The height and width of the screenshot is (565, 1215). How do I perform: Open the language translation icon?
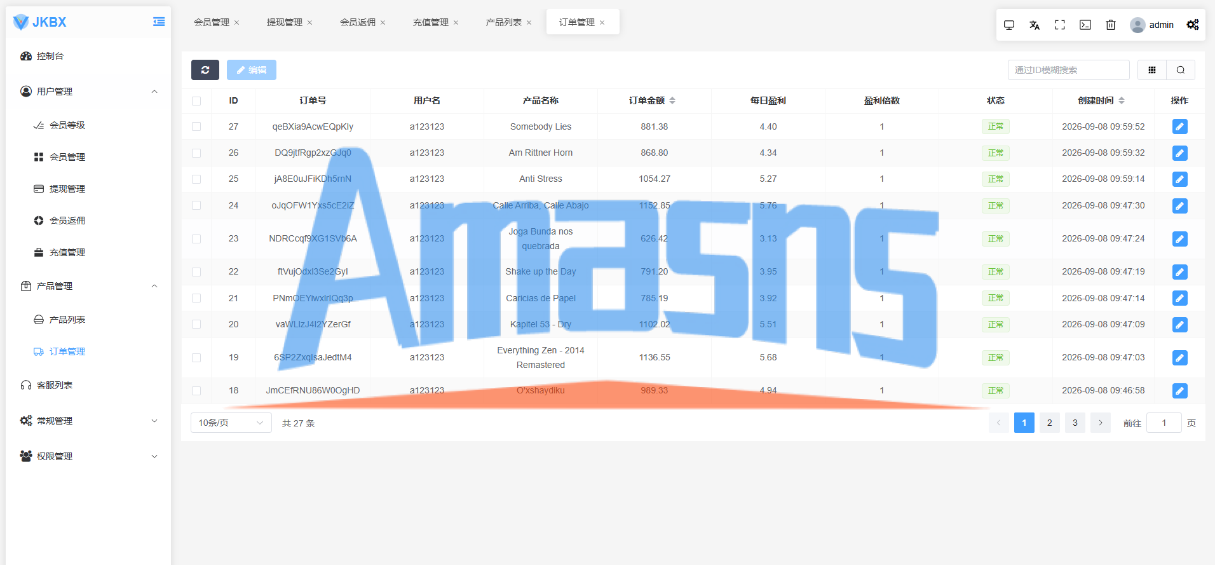pyautogui.click(x=1035, y=25)
